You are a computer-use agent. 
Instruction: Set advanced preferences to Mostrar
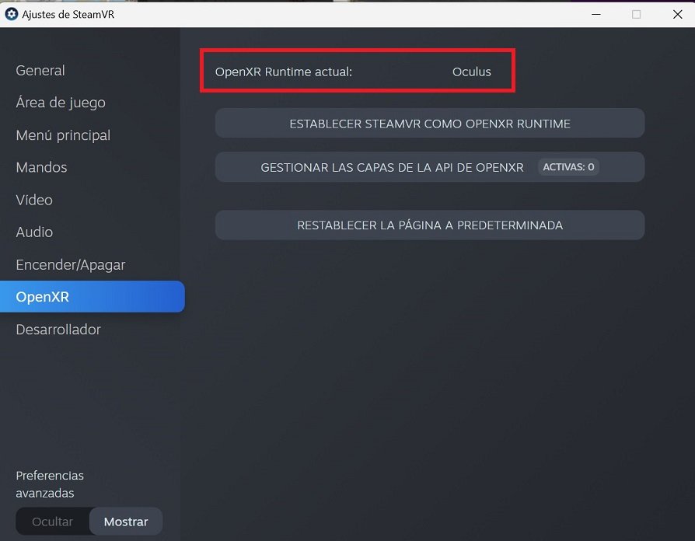pos(126,522)
